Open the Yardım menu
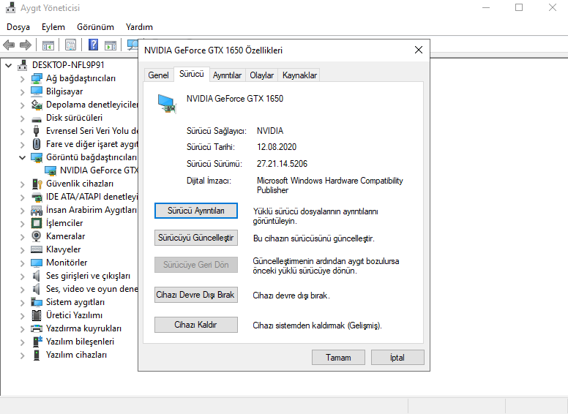The height and width of the screenshot is (414, 568). coord(139,27)
